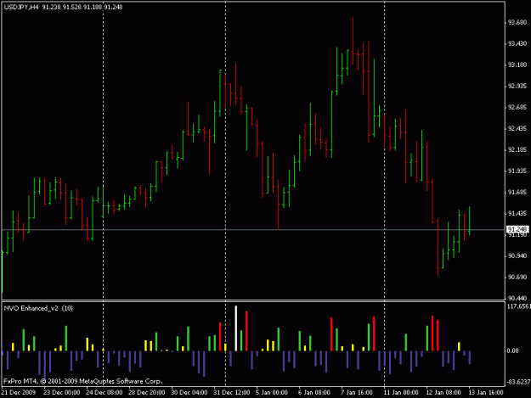Click the 30 Dec 04:00 time label

coord(189,393)
